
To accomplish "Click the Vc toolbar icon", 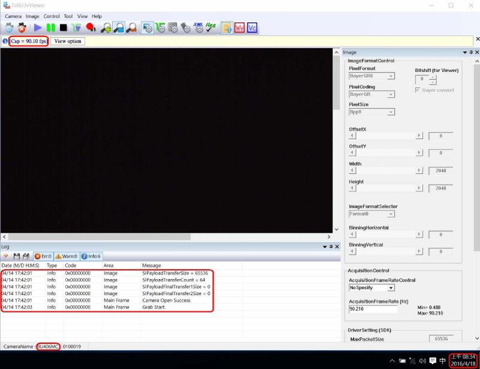I will pos(253,28).
